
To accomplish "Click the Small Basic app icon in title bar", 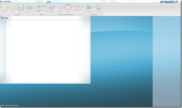I will [x=1, y=1].
